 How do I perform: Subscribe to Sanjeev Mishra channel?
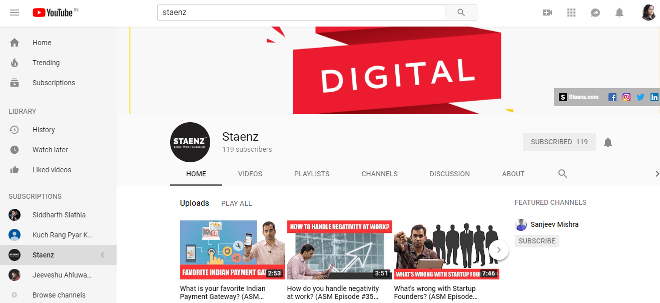coord(537,241)
